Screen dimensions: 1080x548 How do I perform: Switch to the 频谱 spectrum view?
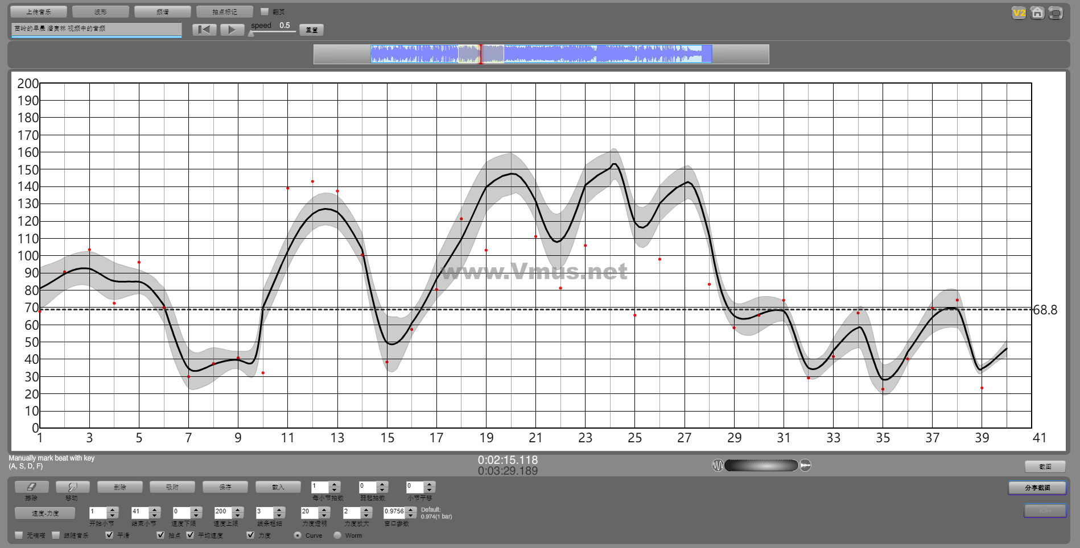(x=162, y=11)
